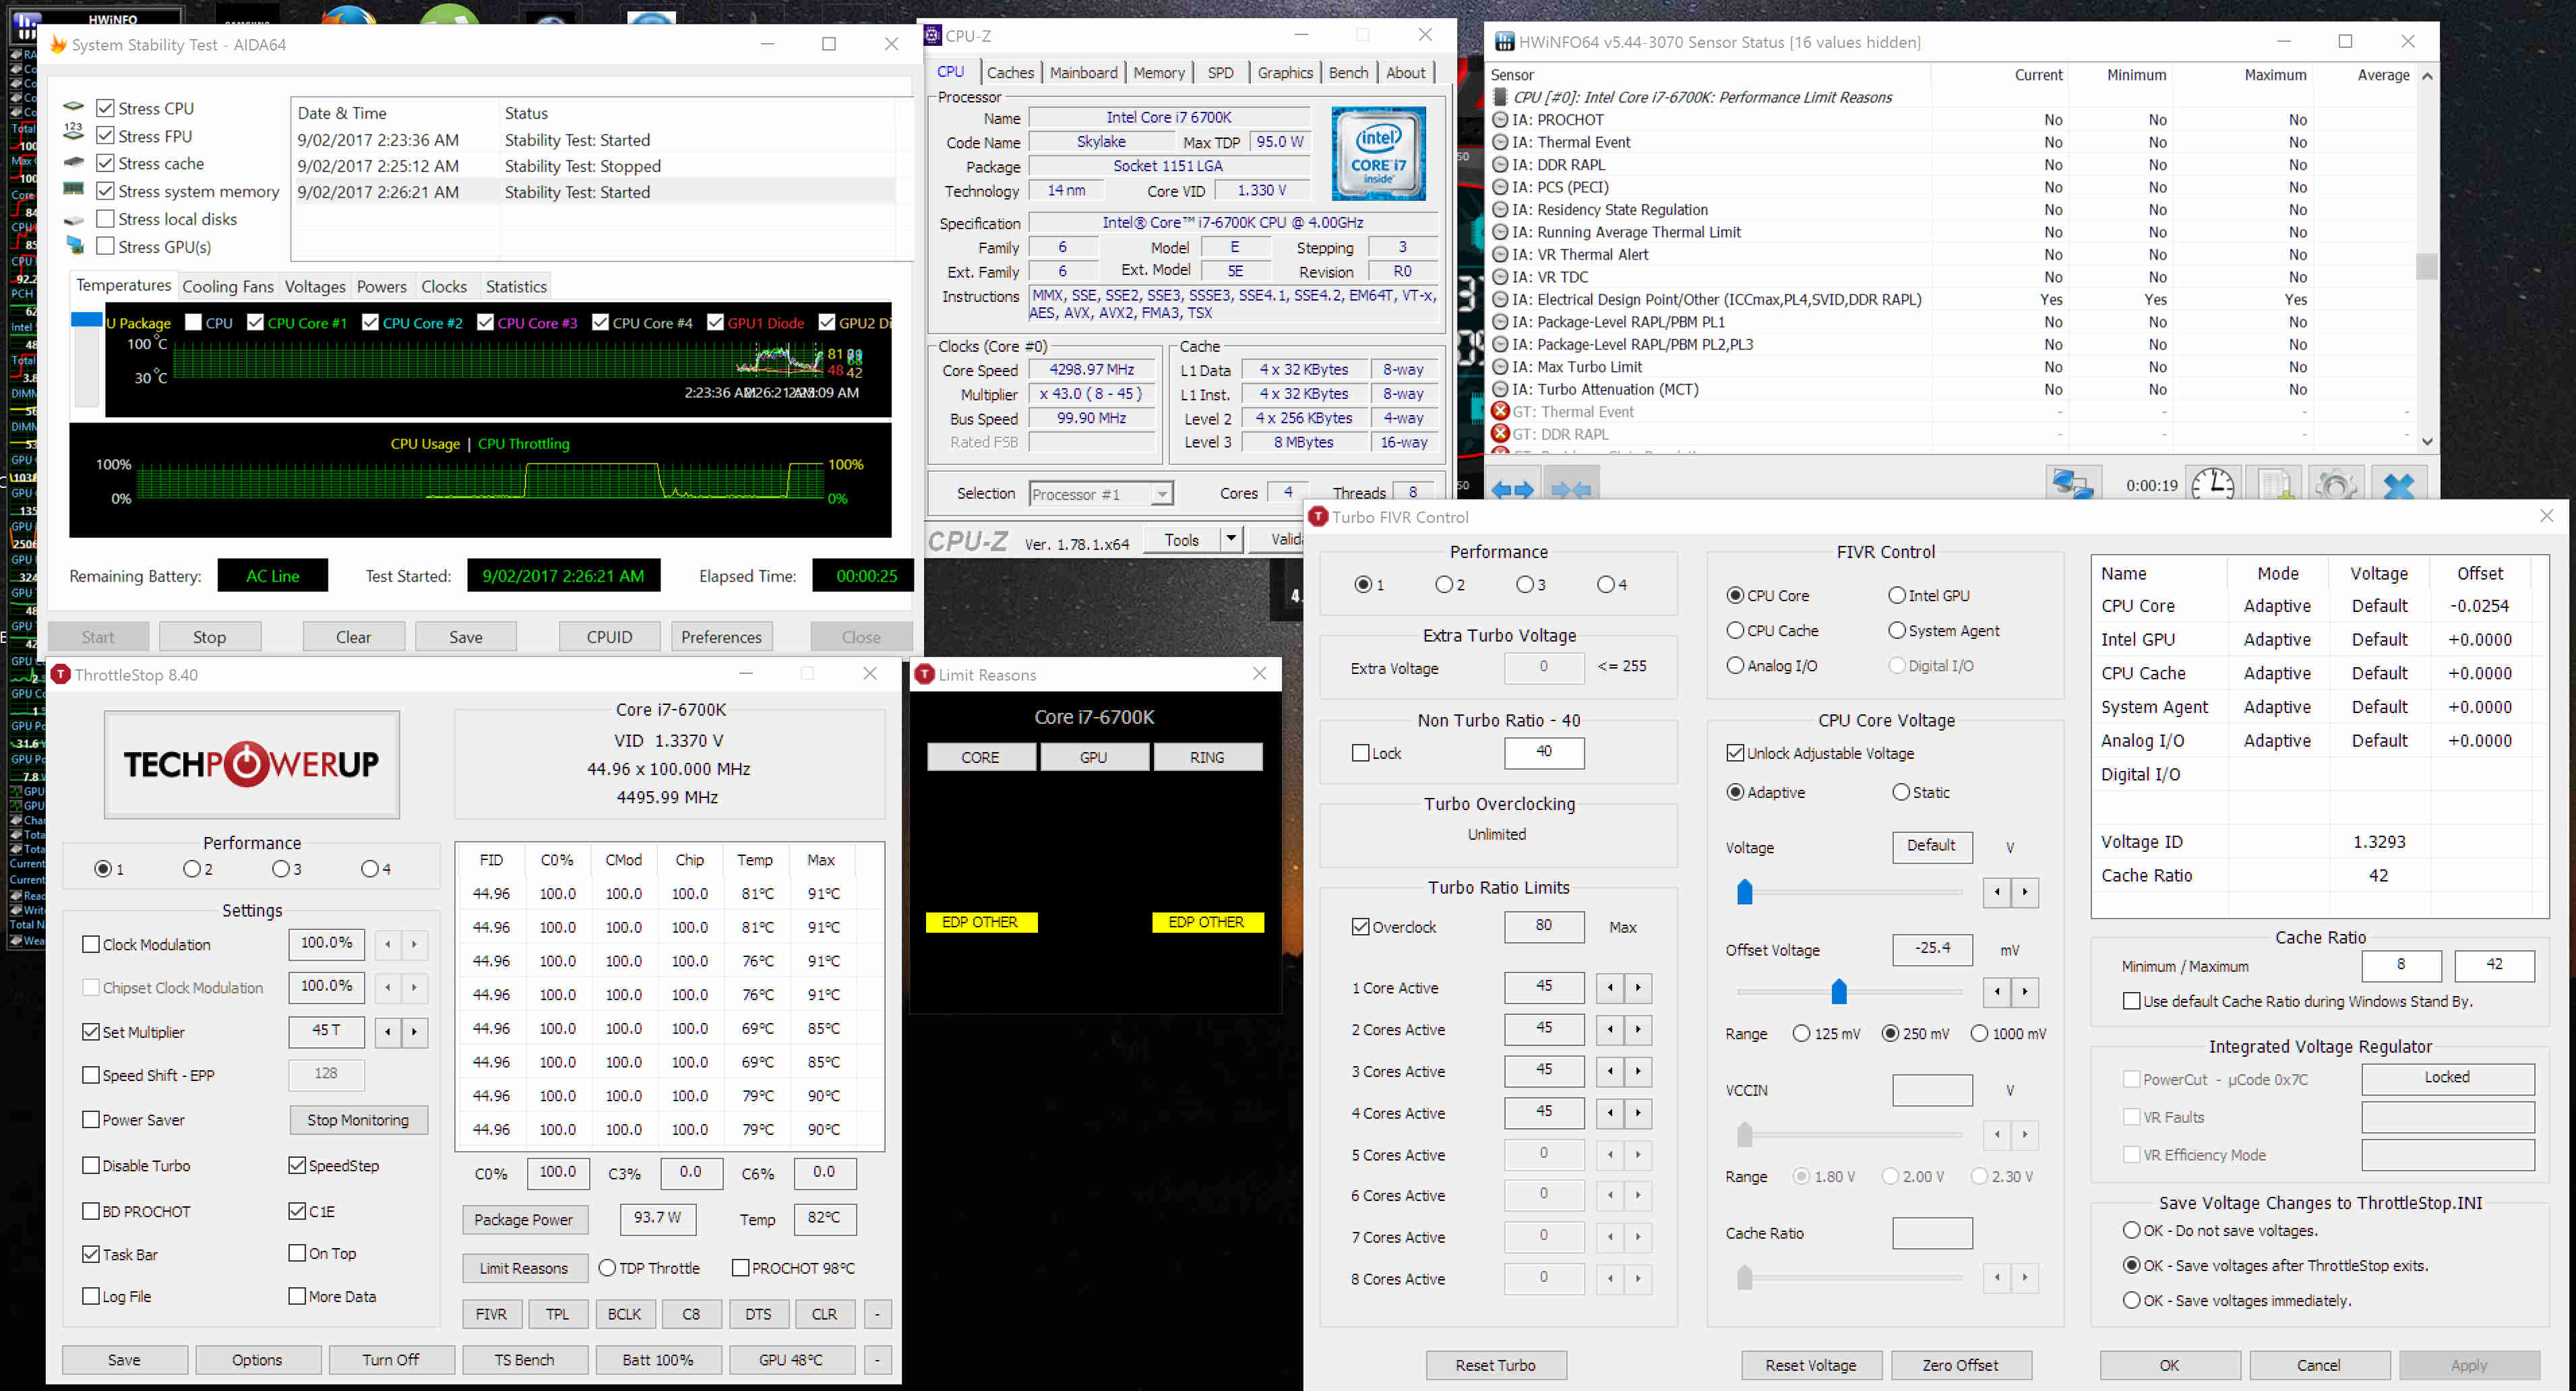This screenshot has width=2576, height=1391.
Task: Increase Set Multiplier with right arrow
Action: [x=414, y=1032]
